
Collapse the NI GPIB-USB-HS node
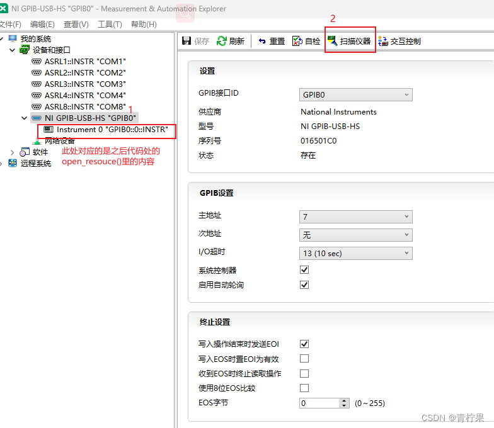tap(24, 118)
